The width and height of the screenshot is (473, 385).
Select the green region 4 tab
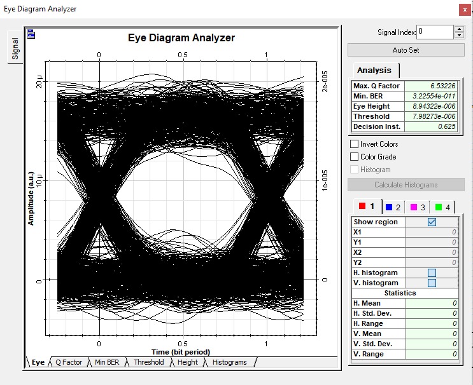coord(442,207)
